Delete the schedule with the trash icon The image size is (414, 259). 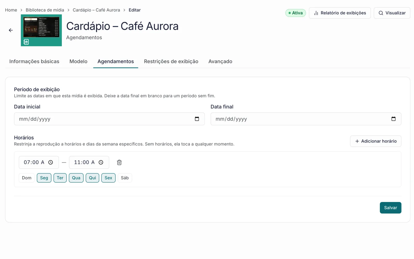pyautogui.click(x=119, y=162)
